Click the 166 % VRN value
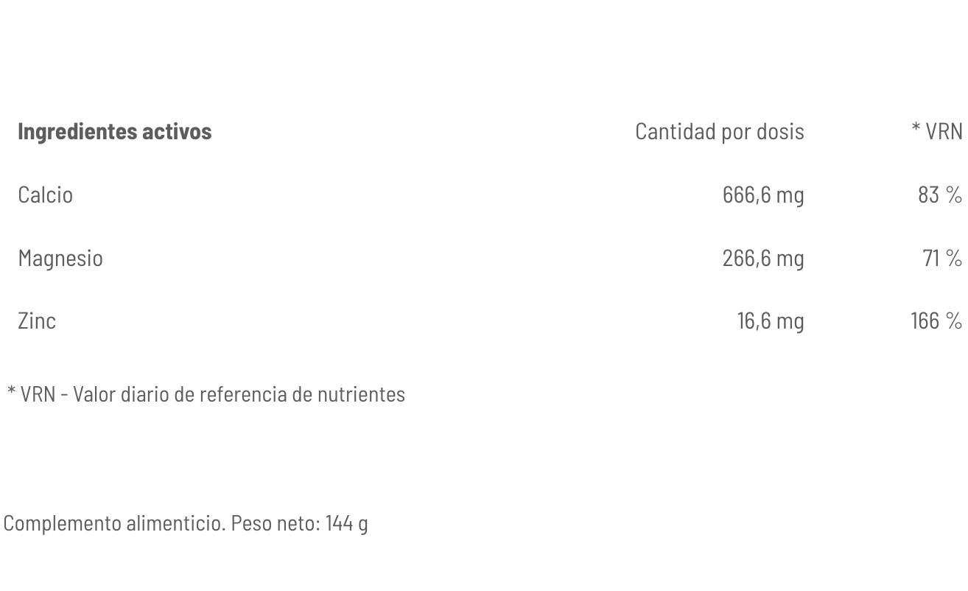The image size is (968, 591). click(x=936, y=321)
